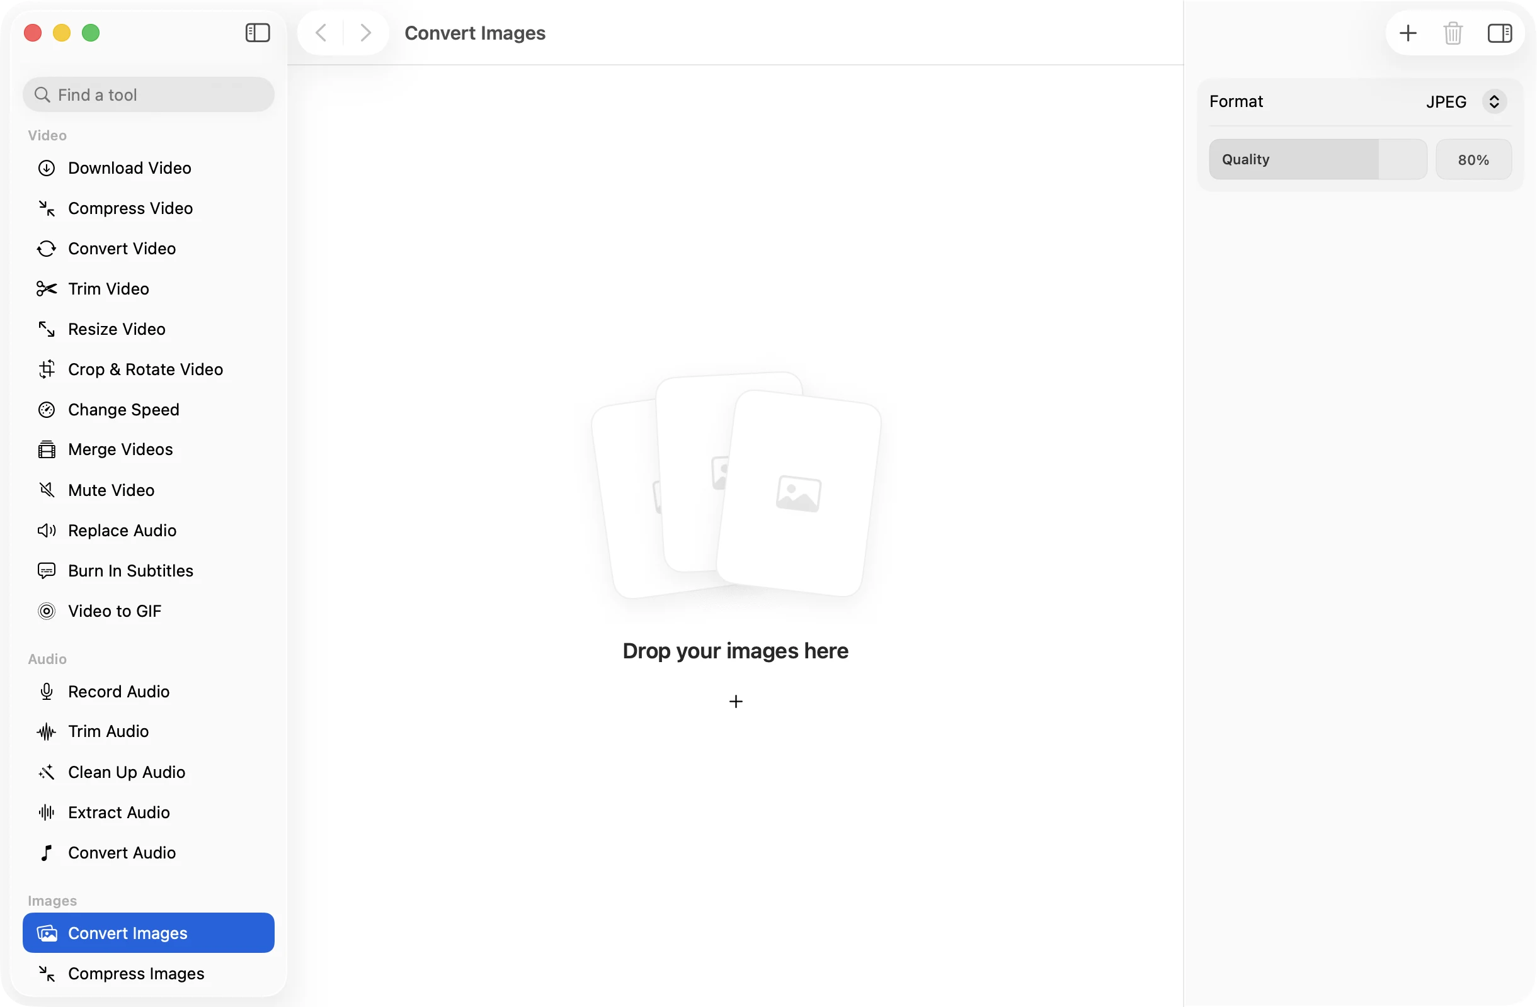Click the Format label

pos(1236,101)
